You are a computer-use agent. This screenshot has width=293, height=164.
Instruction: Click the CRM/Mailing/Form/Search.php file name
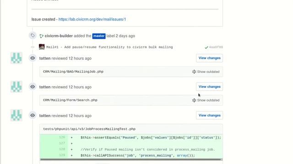click(70, 100)
